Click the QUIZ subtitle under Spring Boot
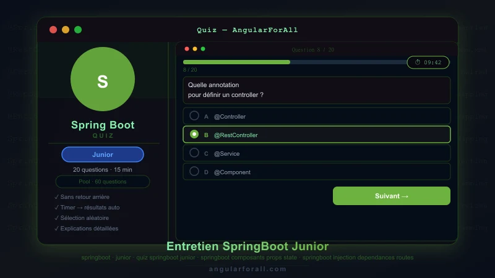Screen dimensions: 495x278 click(103, 135)
